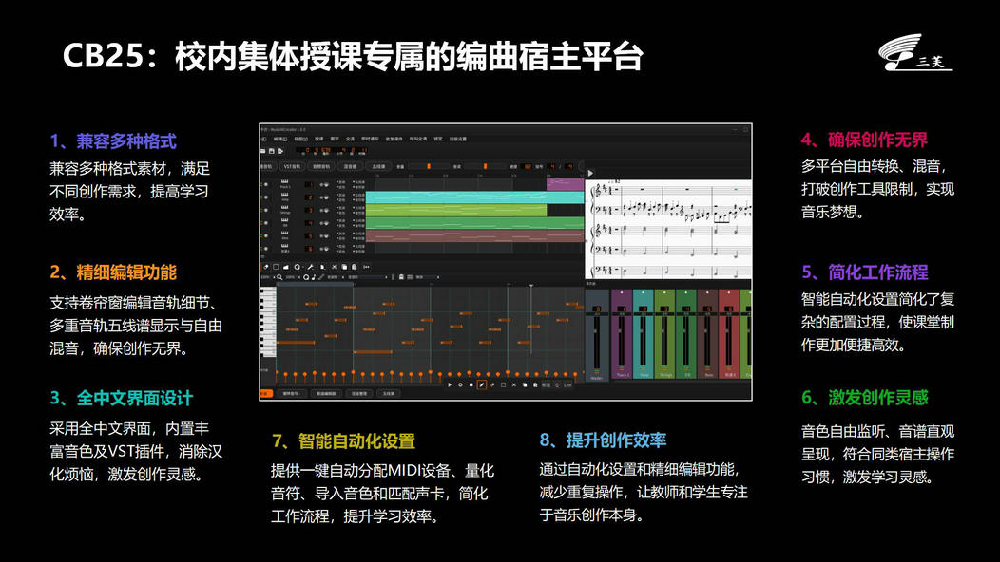Select the cyan clip on track 2 lane
This screenshot has width=1000, height=562.
(x=474, y=197)
